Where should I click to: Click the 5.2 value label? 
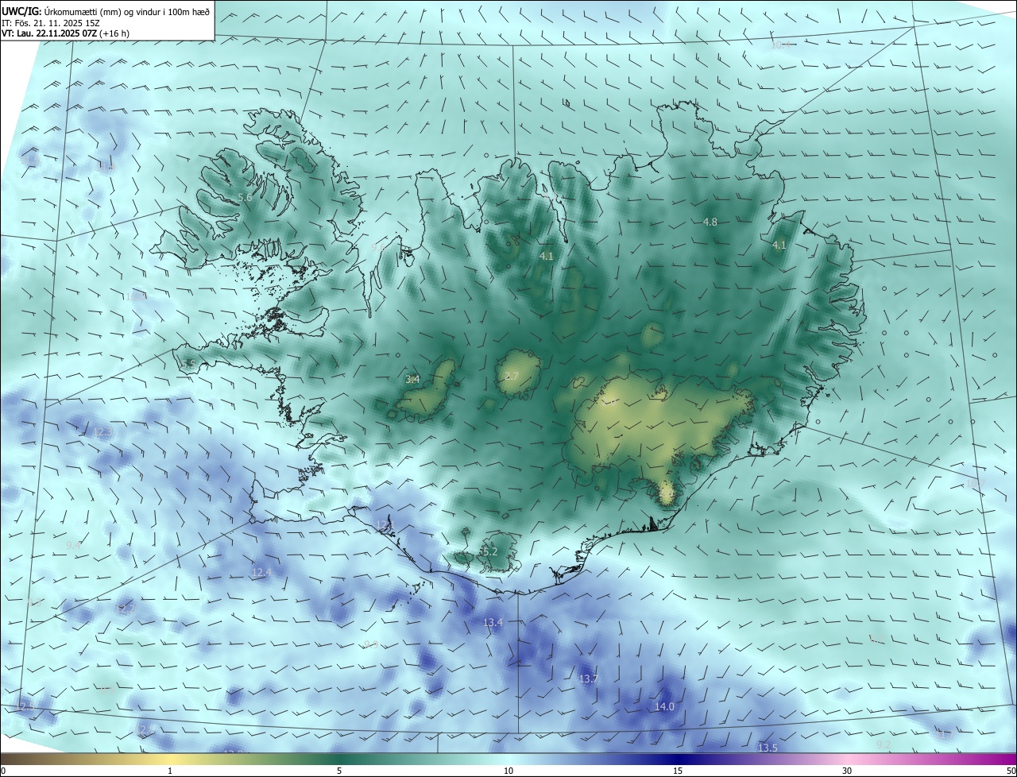pos(489,551)
